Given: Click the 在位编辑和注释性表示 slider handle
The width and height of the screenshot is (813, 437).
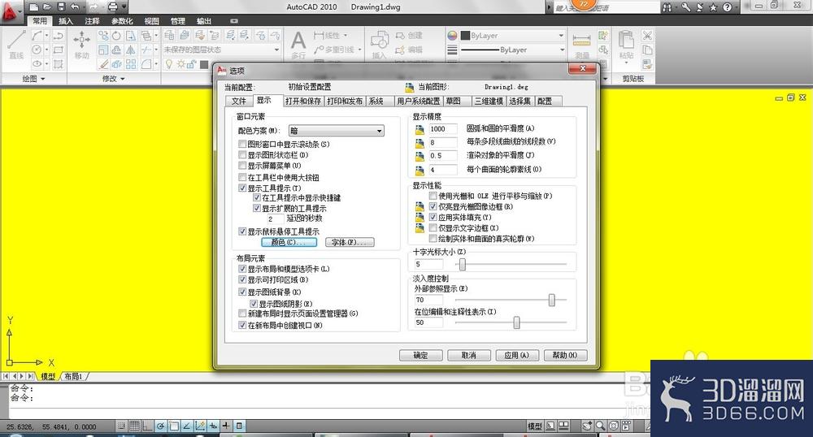Looking at the screenshot, I should pos(516,322).
